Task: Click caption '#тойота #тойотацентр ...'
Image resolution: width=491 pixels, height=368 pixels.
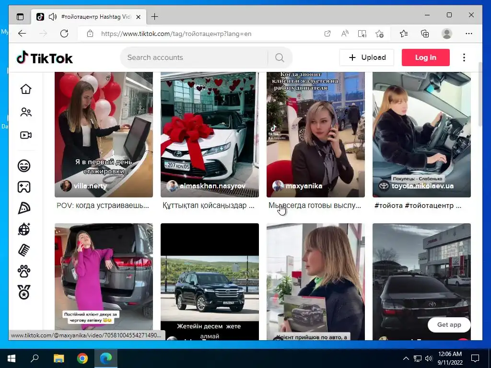Action: [x=418, y=206]
